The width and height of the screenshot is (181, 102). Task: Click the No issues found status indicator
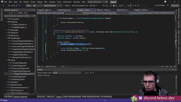click(x=51, y=67)
